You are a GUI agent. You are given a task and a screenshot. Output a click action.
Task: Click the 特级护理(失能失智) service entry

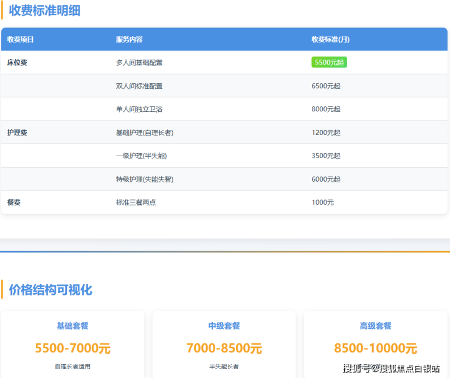(x=145, y=179)
